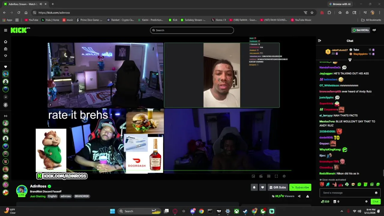Reload the page
Image resolution: width=384 pixels, height=216 pixels.
pos(19,13)
